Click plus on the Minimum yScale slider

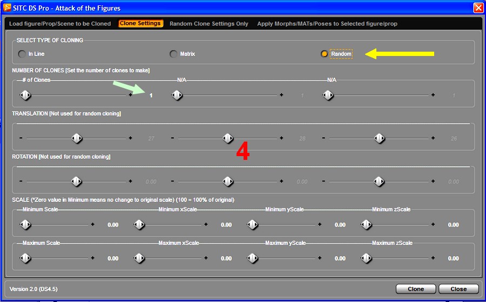pyautogui.click(x=320, y=224)
